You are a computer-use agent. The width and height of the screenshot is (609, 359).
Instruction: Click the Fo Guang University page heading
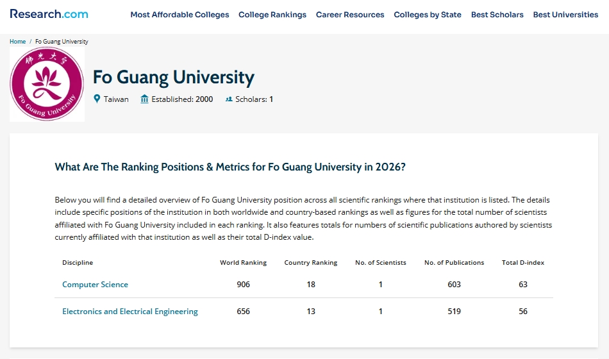coord(174,78)
